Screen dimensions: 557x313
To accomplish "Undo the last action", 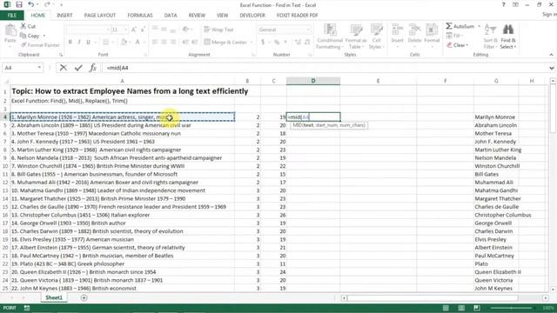I will [x=31, y=4].
